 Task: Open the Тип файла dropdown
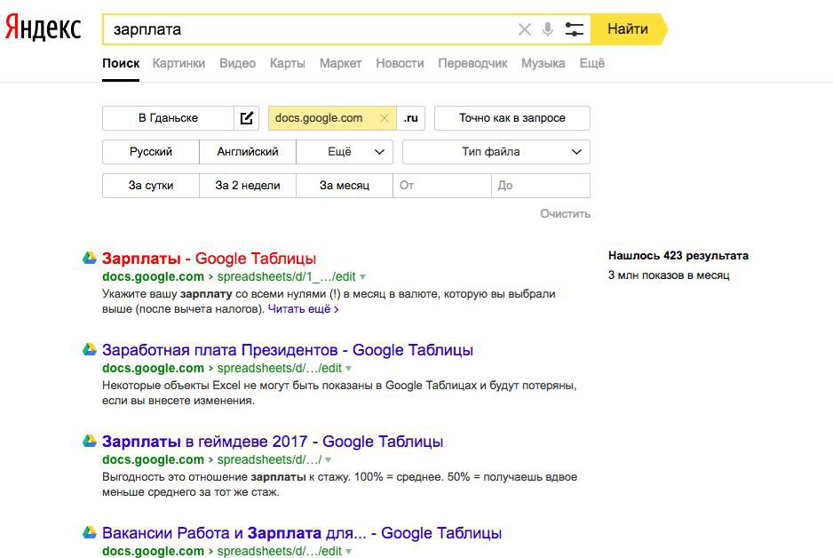(x=496, y=152)
